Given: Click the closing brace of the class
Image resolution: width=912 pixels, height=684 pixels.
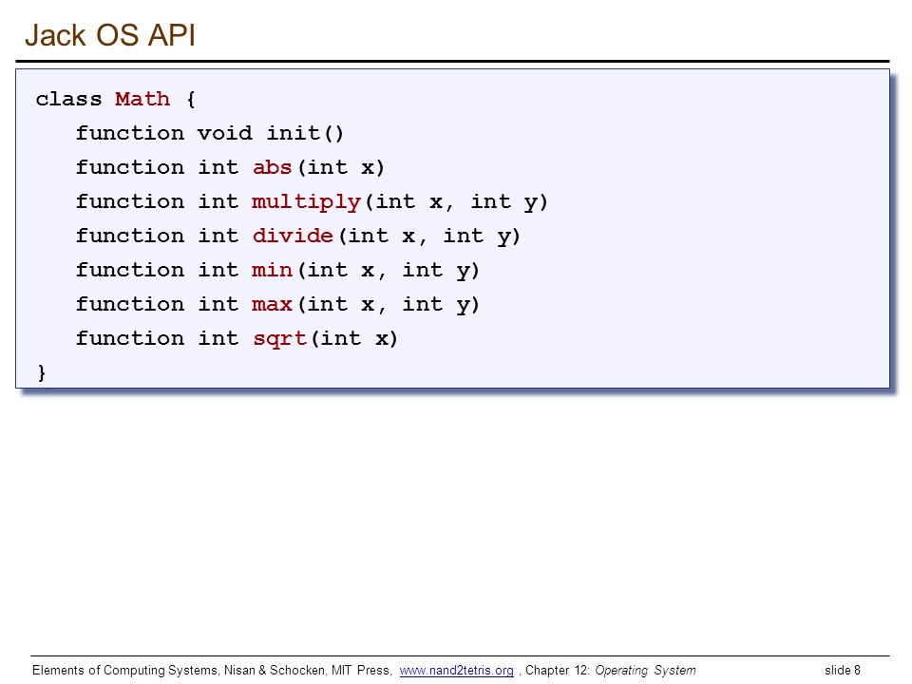Looking at the screenshot, I should [x=41, y=372].
